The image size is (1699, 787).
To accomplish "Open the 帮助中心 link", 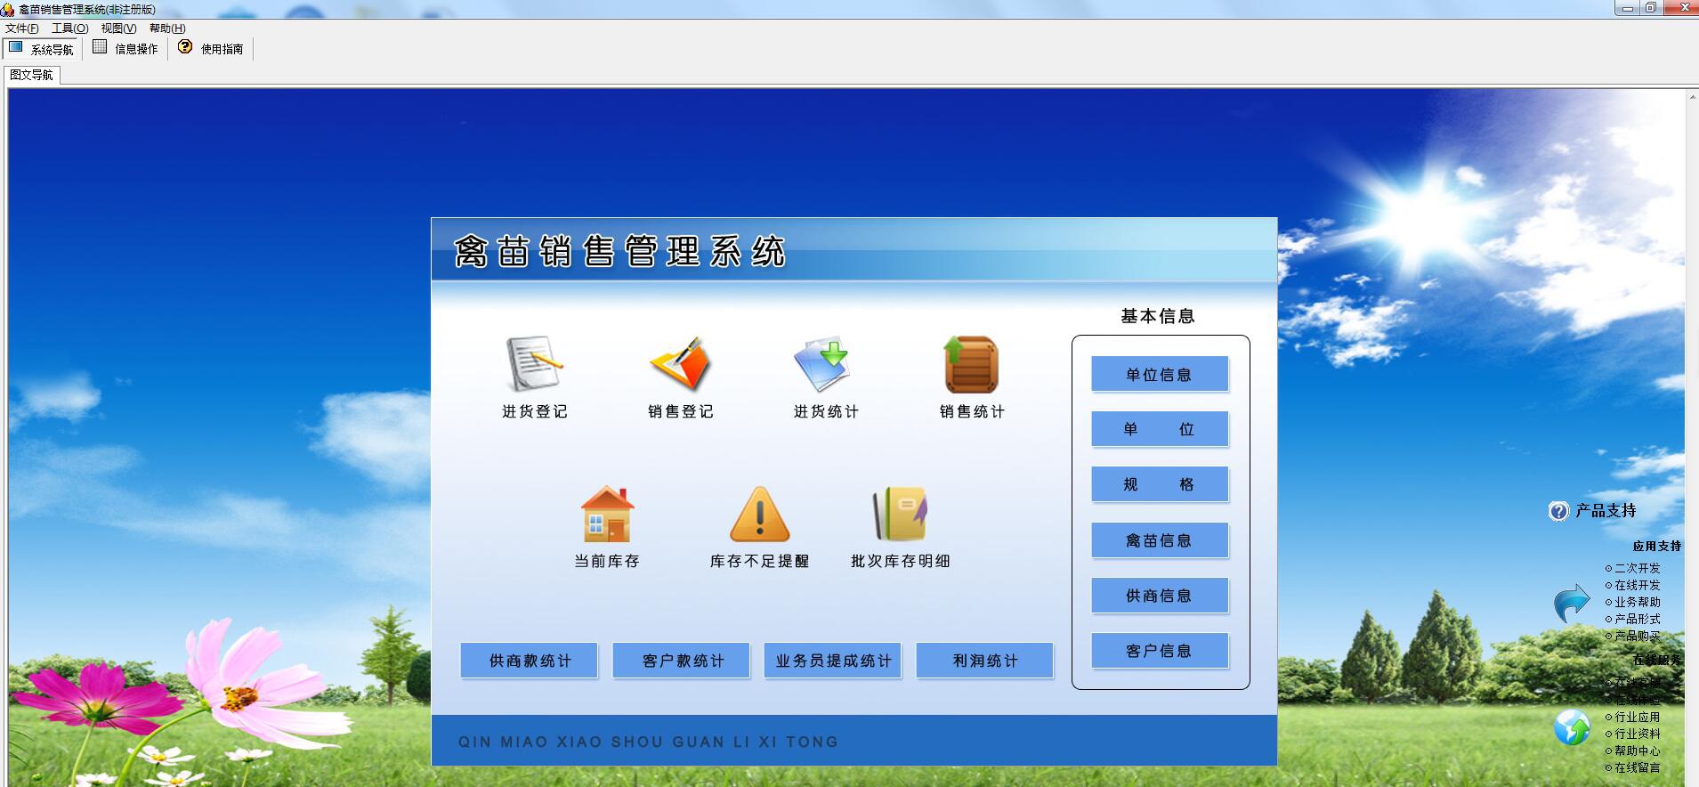I will click(1638, 750).
